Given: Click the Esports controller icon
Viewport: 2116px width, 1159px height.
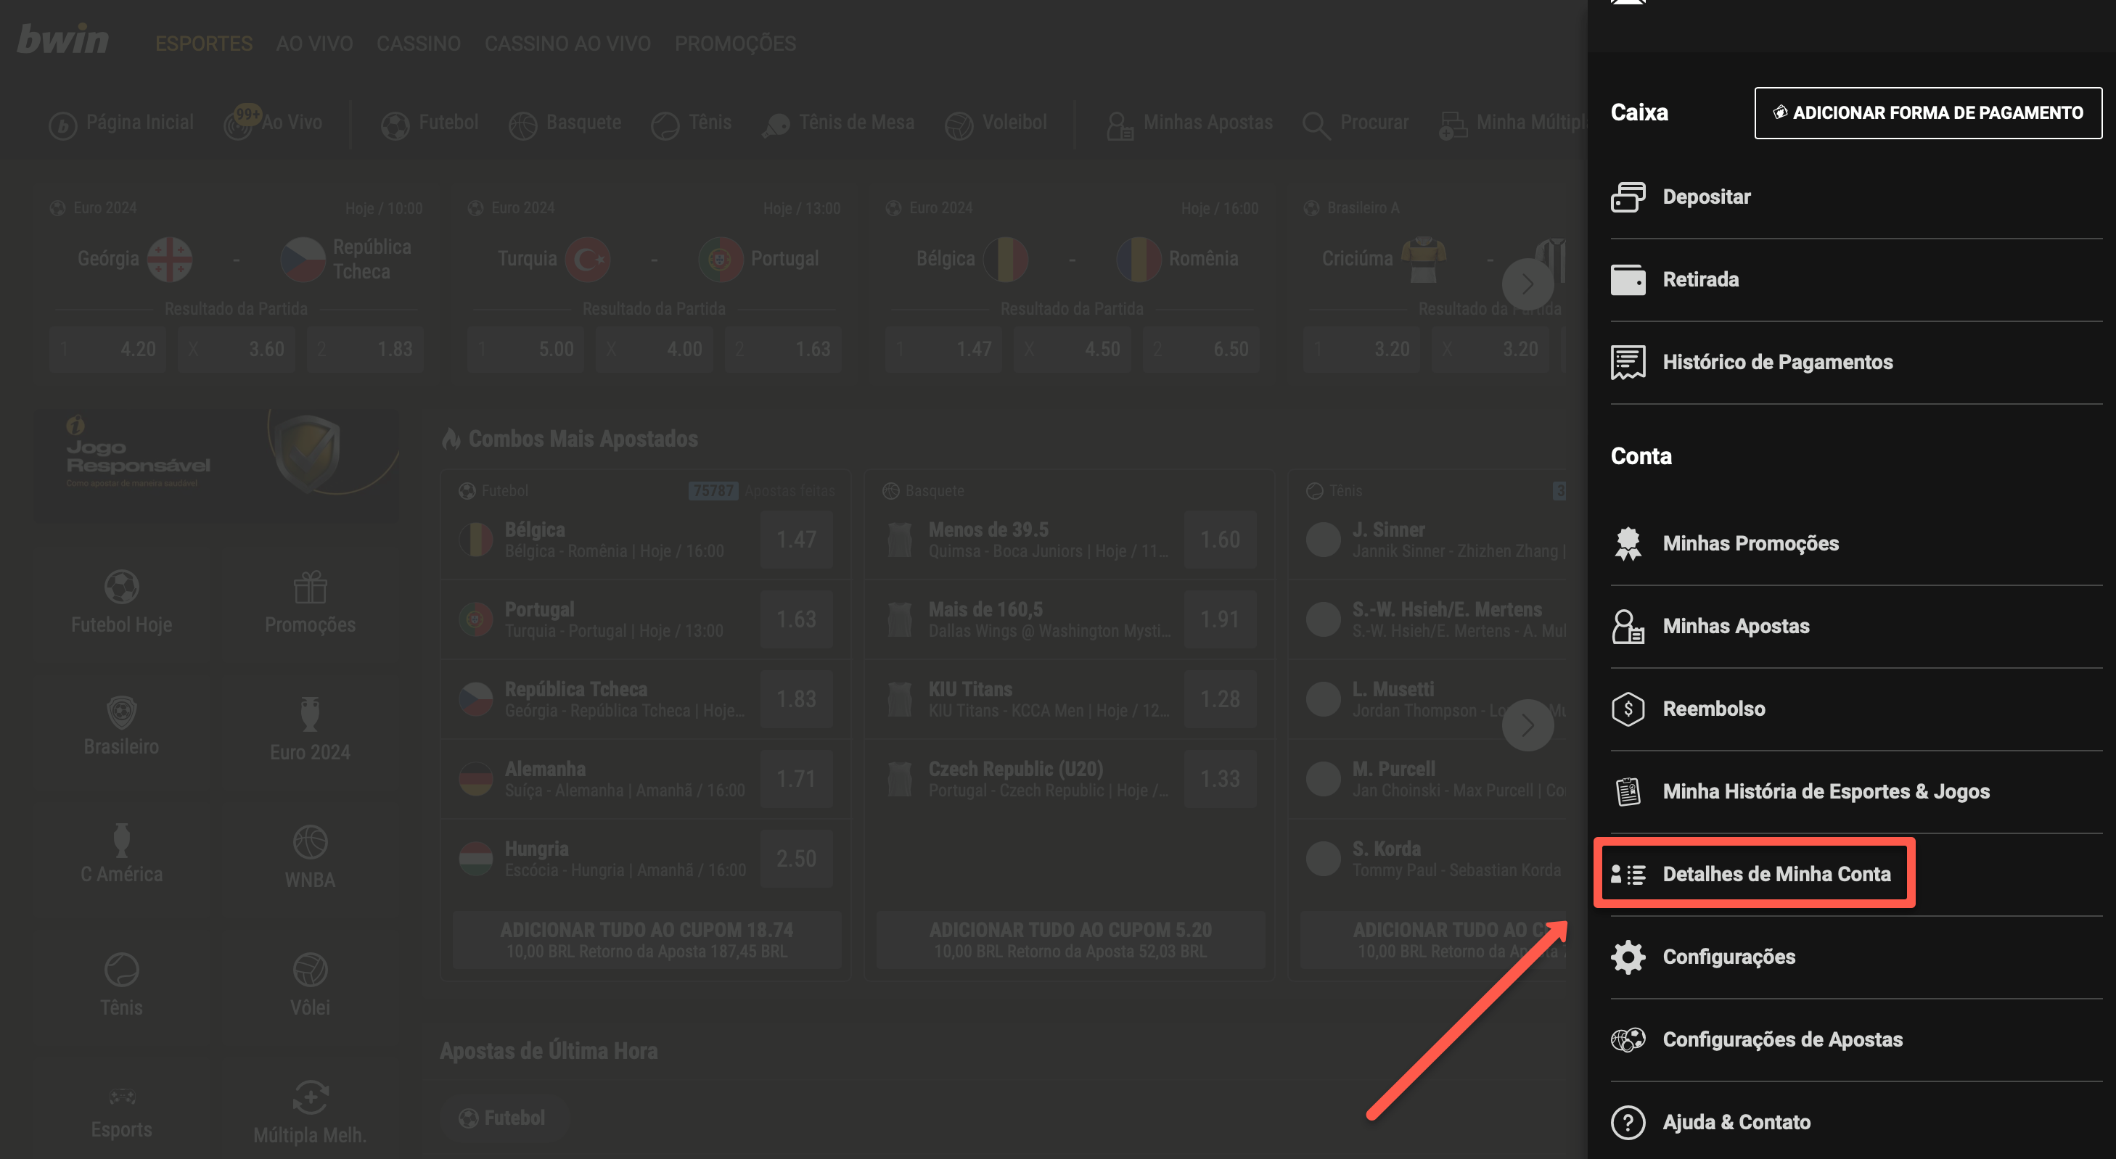Looking at the screenshot, I should coord(122,1097).
